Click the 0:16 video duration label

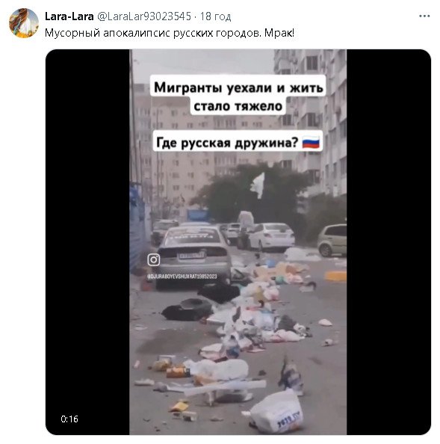pos(69,419)
